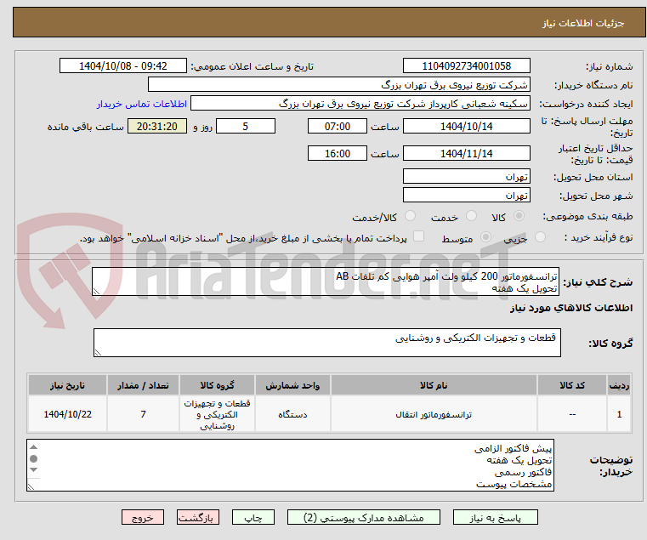Image resolution: width=647 pixels, height=540 pixels.
Task: Select the خدمت radio button
Action: (x=471, y=216)
